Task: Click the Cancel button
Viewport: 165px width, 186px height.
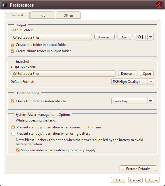Action: (135, 180)
